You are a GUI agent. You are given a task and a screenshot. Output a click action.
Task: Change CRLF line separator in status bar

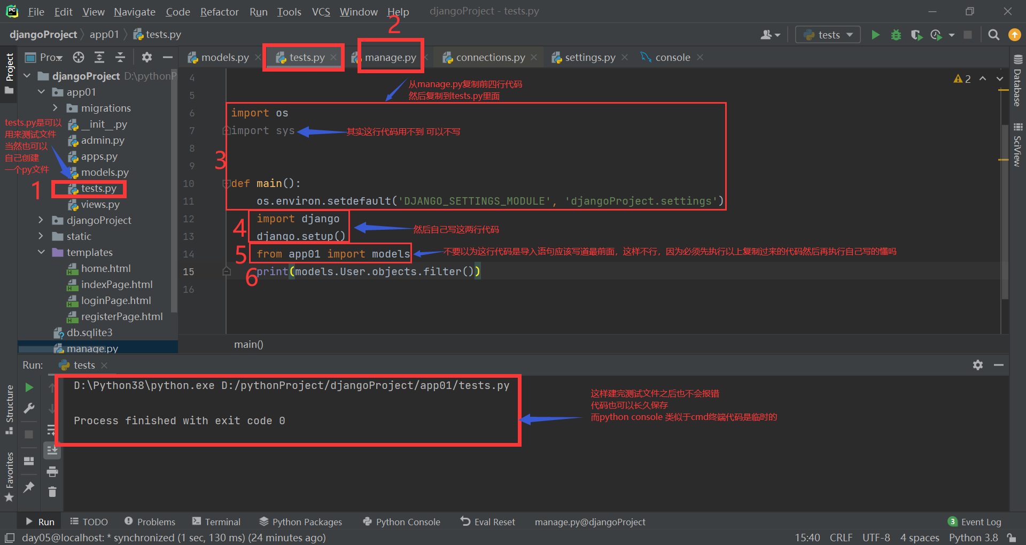(841, 538)
